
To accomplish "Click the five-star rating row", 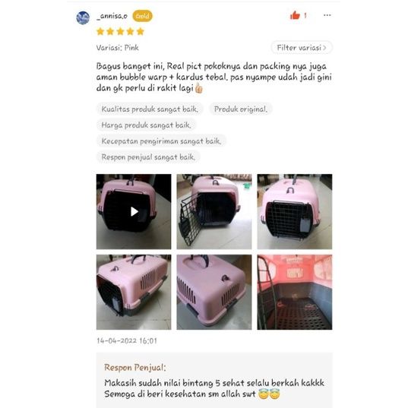I will tap(120, 31).
